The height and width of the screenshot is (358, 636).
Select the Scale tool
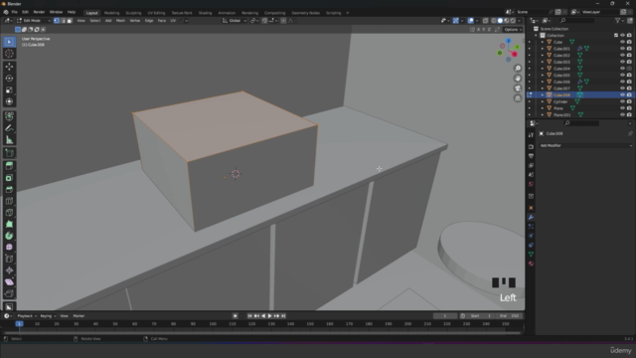(9, 90)
